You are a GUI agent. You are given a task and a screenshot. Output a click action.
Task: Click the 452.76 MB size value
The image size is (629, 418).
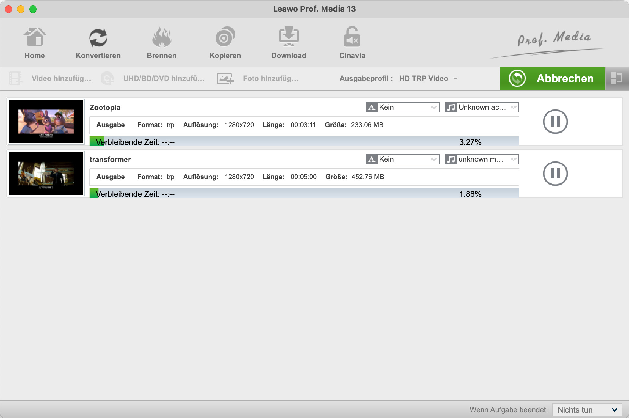click(x=368, y=177)
